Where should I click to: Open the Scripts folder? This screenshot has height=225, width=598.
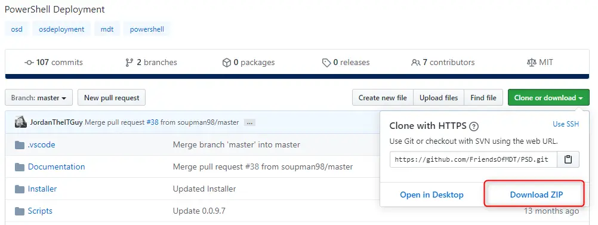[40, 211]
